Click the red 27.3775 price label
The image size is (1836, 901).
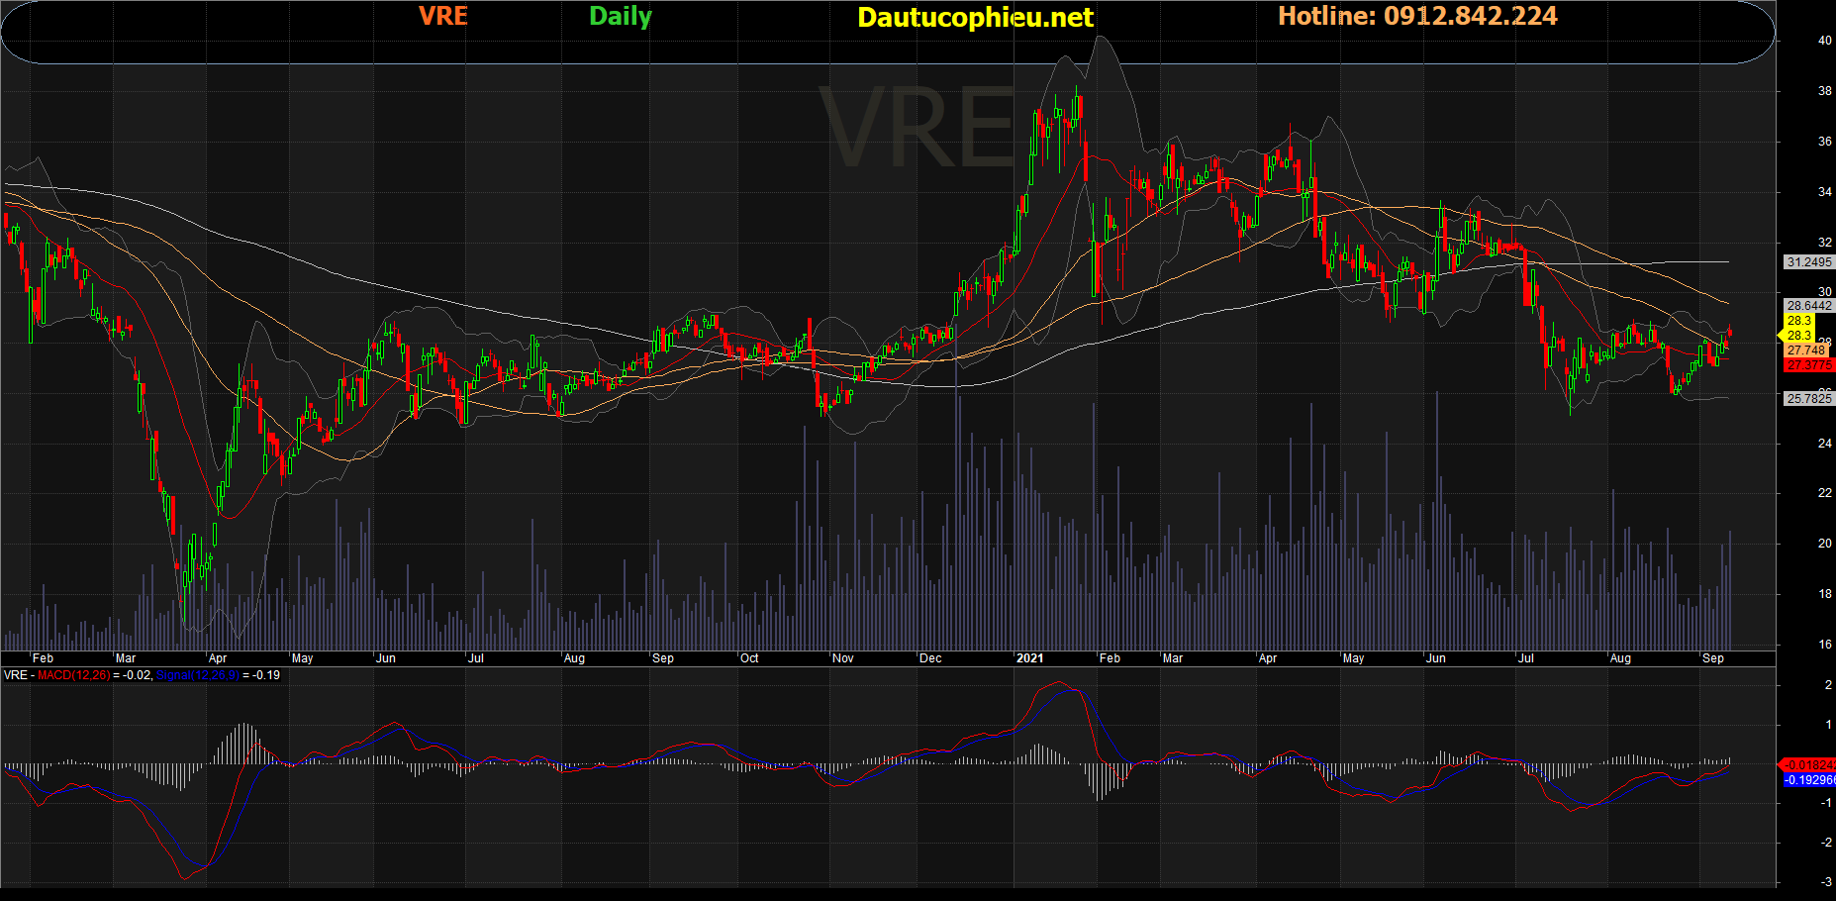coord(1808,365)
